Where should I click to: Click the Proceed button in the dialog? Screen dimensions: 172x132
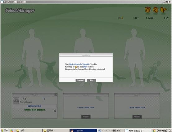pyautogui.click(x=80, y=80)
